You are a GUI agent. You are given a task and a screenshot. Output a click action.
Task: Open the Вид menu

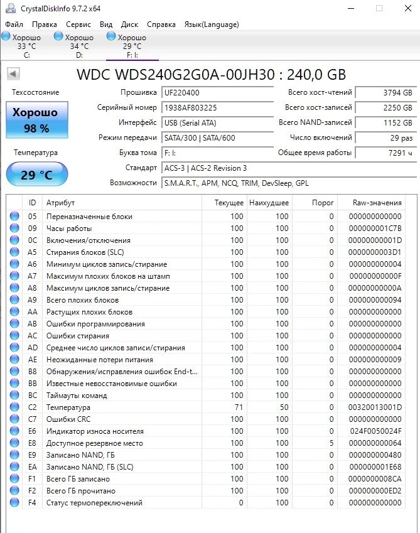pos(106,24)
